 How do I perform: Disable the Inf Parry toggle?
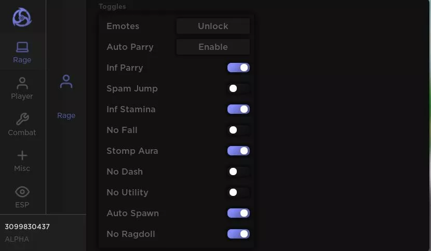tap(238, 68)
